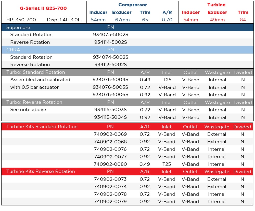Select part number 934114-5002S

click(111, 42)
